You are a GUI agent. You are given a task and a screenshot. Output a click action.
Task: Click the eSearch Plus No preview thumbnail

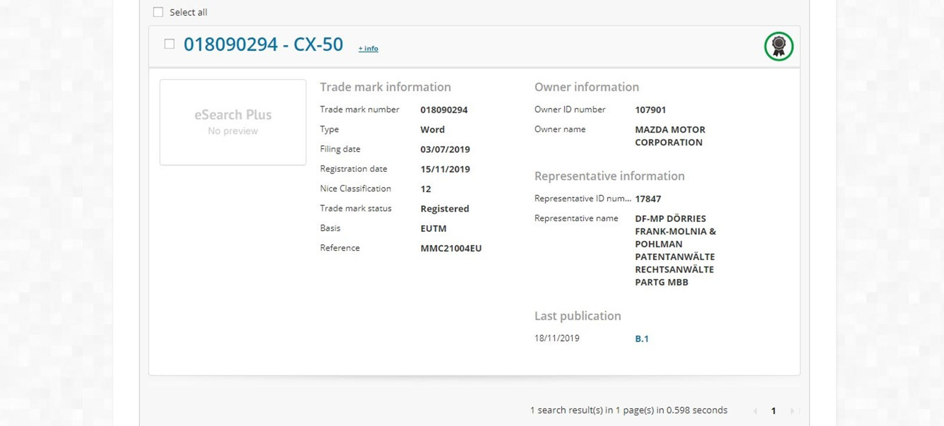pos(233,122)
